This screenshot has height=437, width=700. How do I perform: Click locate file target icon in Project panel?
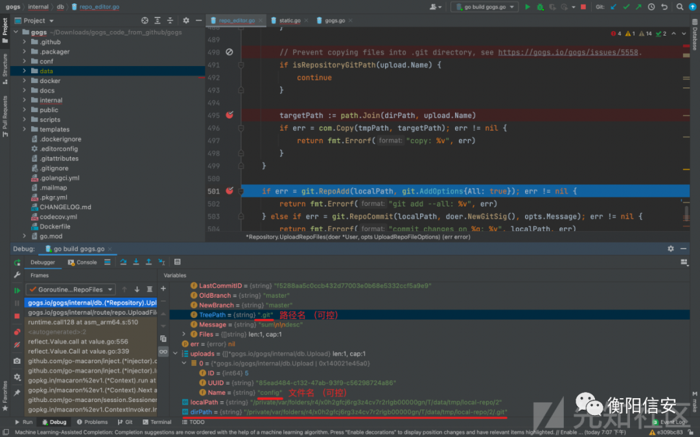coord(145,21)
